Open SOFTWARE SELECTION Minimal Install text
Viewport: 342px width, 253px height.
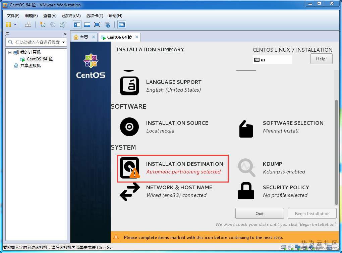coord(293,127)
